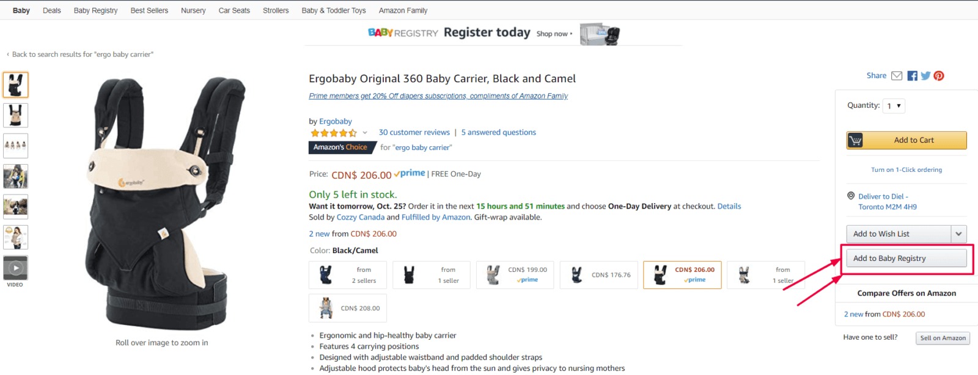Select the second product image thumbnail
Screen dimensions: 978x375
click(x=15, y=115)
